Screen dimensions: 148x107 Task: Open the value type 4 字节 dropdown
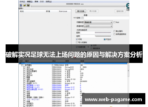[98, 26]
